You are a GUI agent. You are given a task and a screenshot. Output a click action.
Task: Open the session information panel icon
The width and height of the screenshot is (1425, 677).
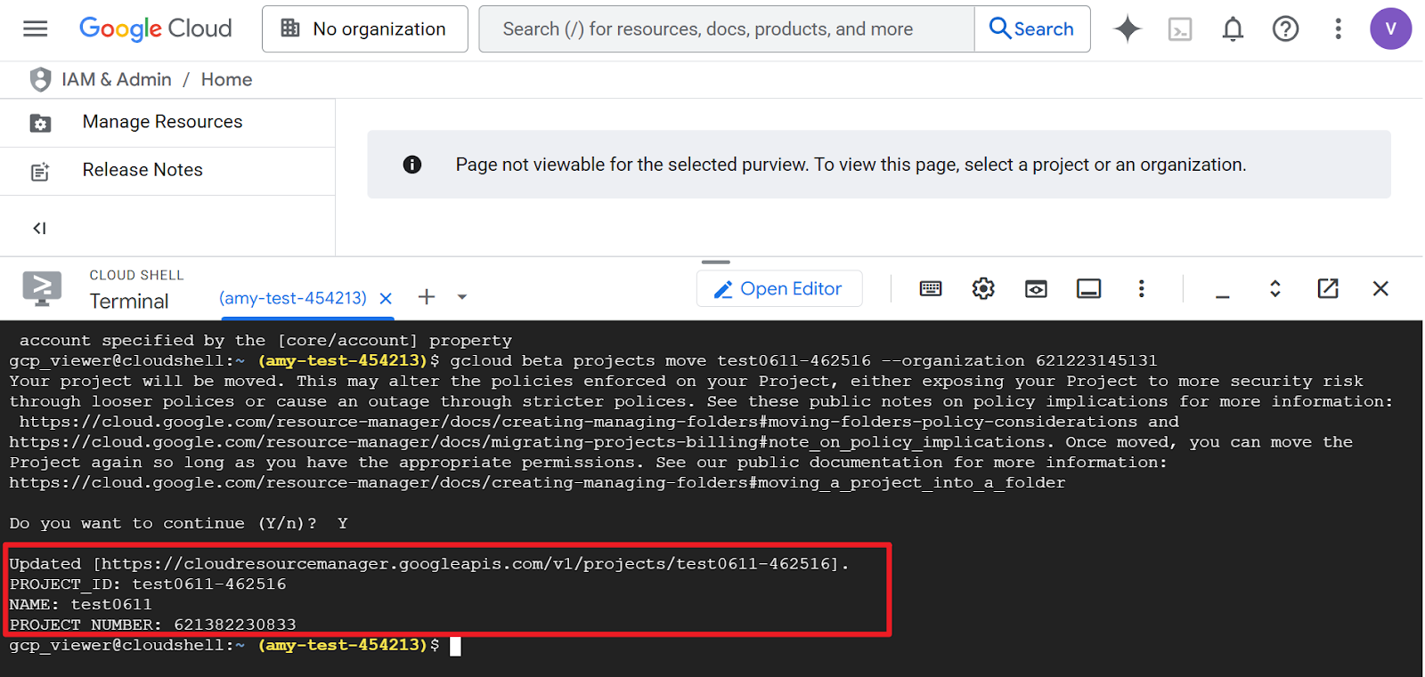point(1088,288)
